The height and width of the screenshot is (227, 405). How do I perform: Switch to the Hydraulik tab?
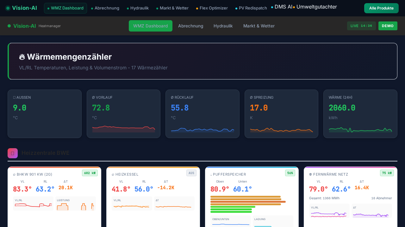223,26
